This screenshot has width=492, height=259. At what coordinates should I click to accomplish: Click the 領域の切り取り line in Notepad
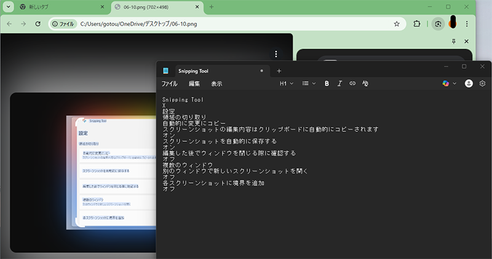click(x=184, y=117)
